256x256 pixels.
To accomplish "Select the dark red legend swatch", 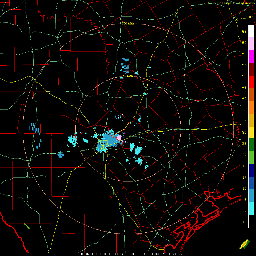I will (x=251, y=69).
